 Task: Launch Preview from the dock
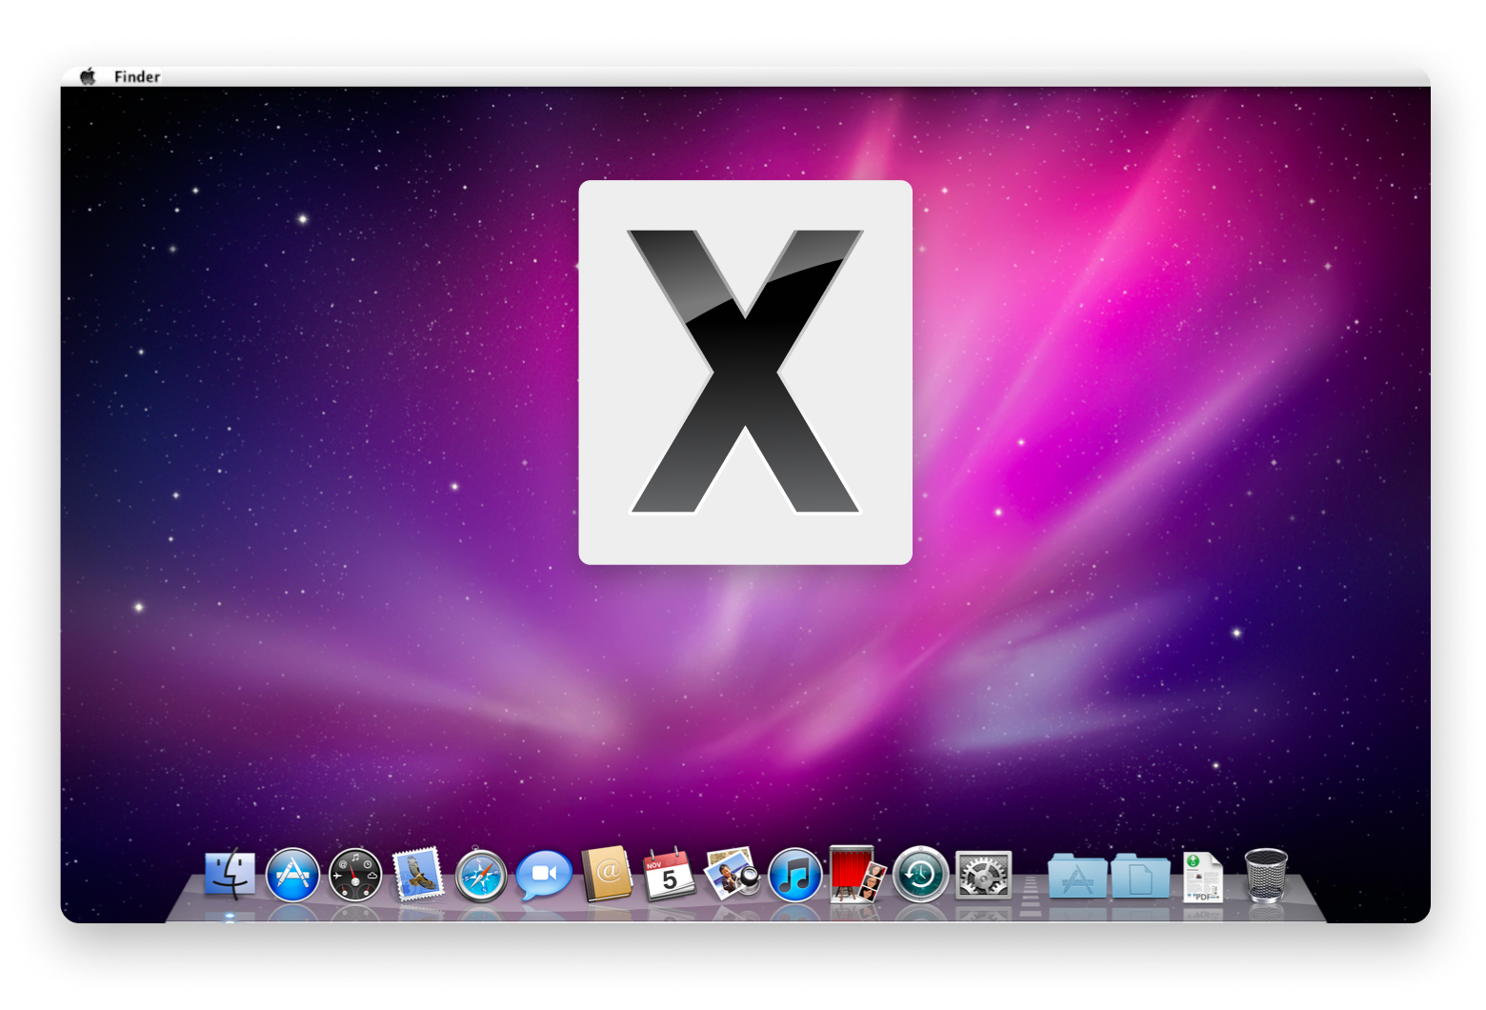pos(732,874)
